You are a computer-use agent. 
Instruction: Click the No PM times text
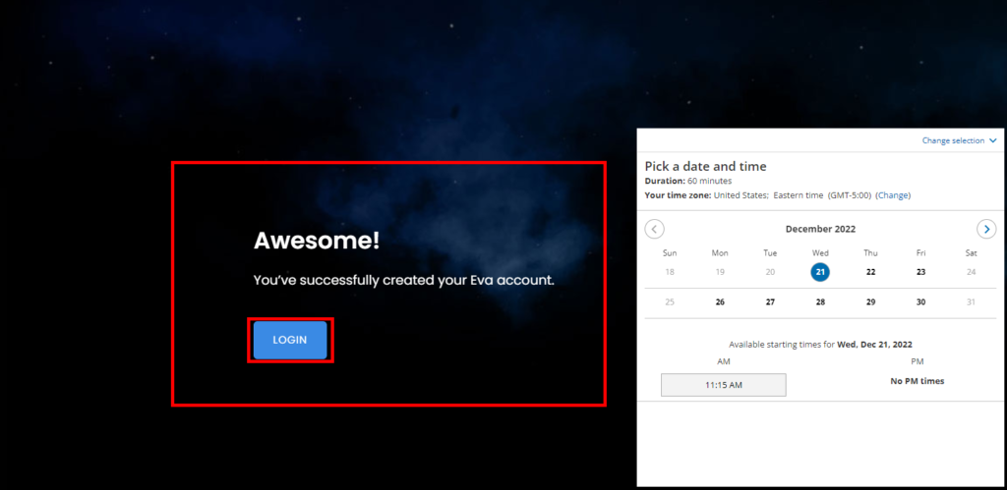tap(918, 381)
